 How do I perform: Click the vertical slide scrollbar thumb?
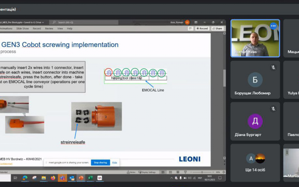tap(225, 78)
